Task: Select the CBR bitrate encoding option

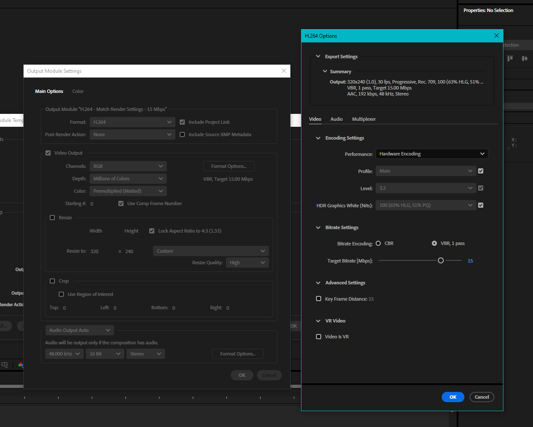Action: click(x=379, y=243)
